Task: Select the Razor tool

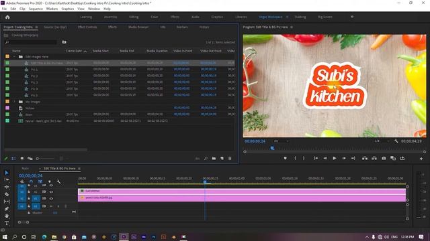Action: 7,194
